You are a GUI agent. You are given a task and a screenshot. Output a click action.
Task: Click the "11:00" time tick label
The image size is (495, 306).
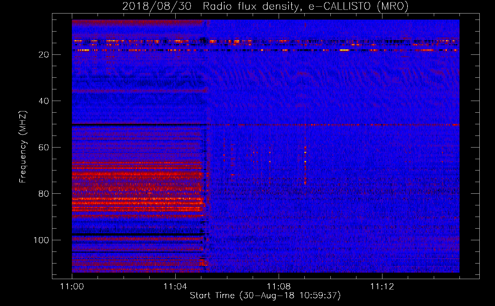coord(72,287)
